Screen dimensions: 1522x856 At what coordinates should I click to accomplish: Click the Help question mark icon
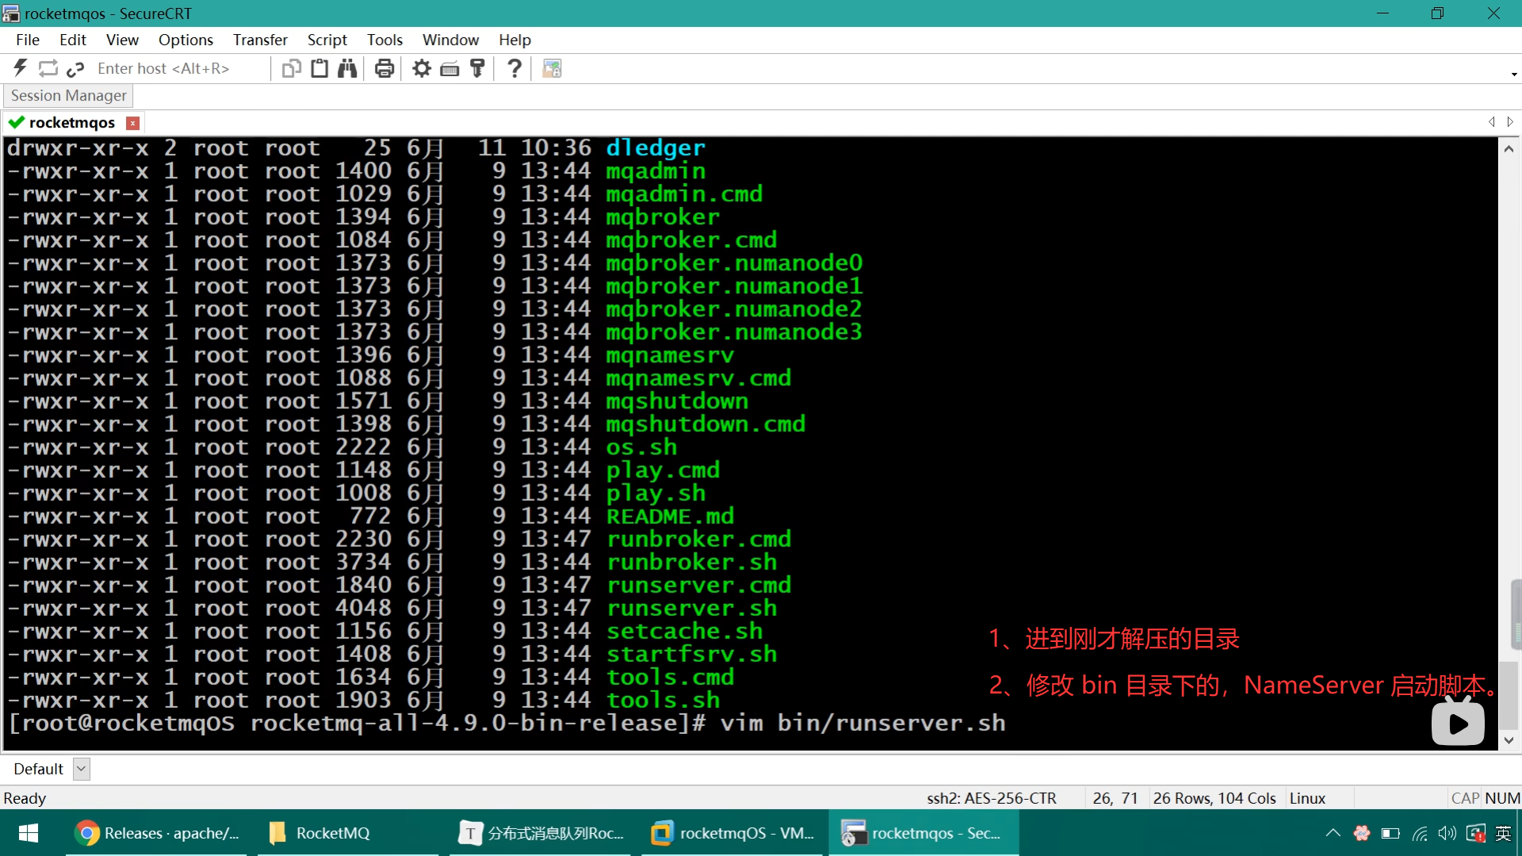click(x=514, y=68)
